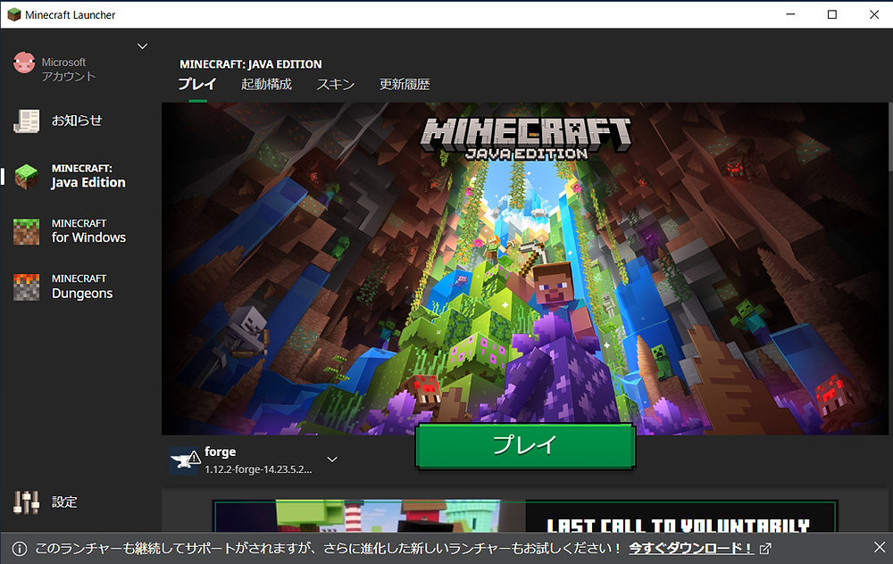The image size is (893, 564).
Task: Switch to the 起動構成 tab
Action: pyautogui.click(x=266, y=84)
